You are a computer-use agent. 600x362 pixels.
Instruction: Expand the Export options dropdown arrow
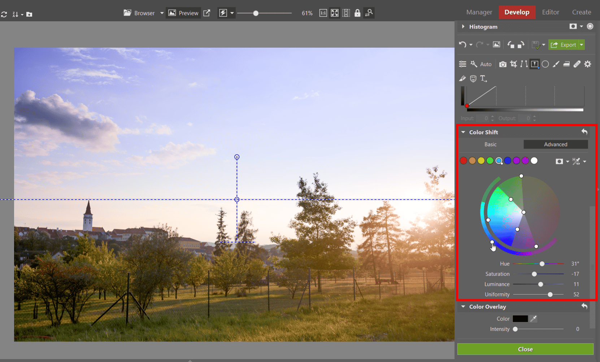coord(582,44)
